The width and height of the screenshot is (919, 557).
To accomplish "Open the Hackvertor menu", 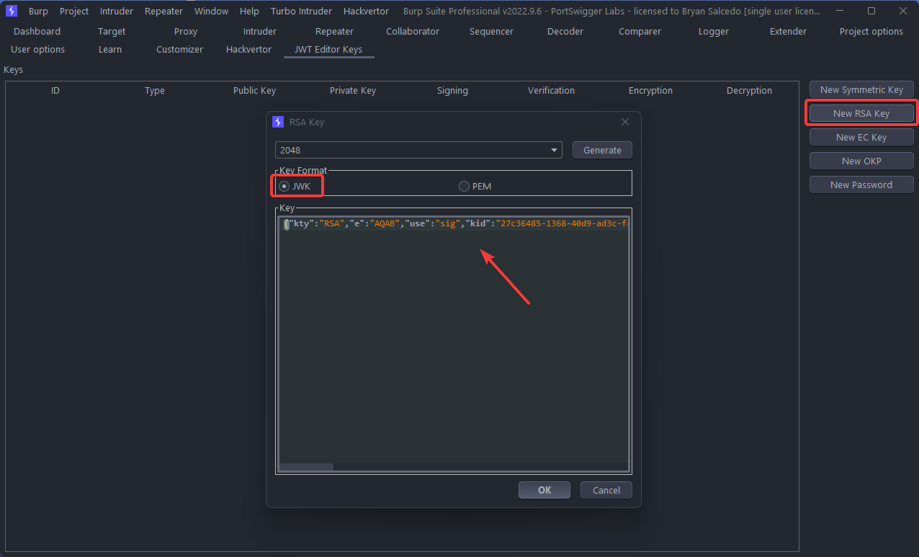I will (x=366, y=11).
